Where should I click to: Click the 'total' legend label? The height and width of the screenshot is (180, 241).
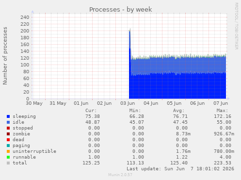(20, 163)
